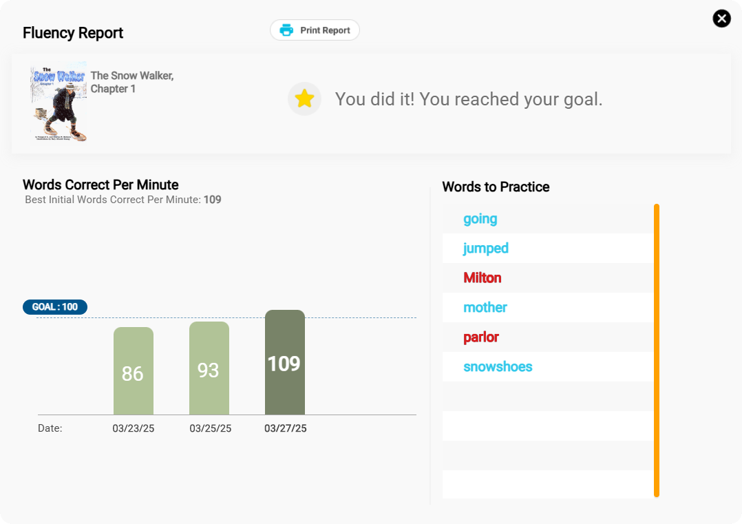Close the Fluency Report dialog
Image resolution: width=742 pixels, height=524 pixels.
click(721, 19)
